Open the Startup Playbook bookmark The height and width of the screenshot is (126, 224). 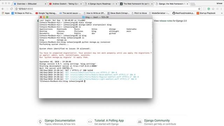(x=206, y=13)
